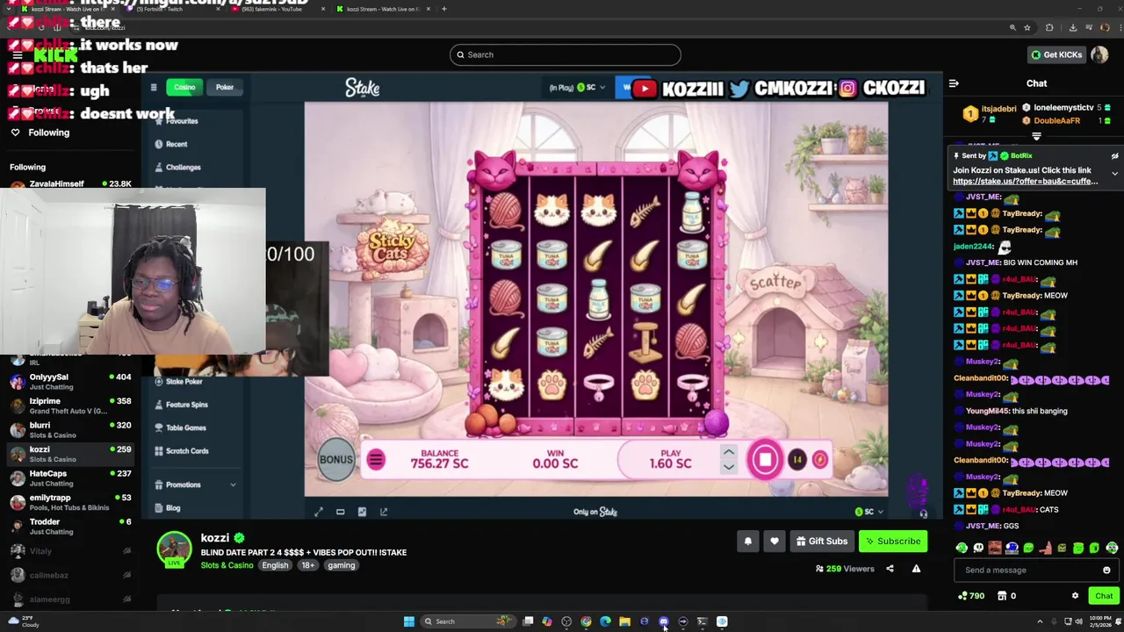The image size is (1124, 632).
Task: Click the Subscribe button
Action: (893, 542)
